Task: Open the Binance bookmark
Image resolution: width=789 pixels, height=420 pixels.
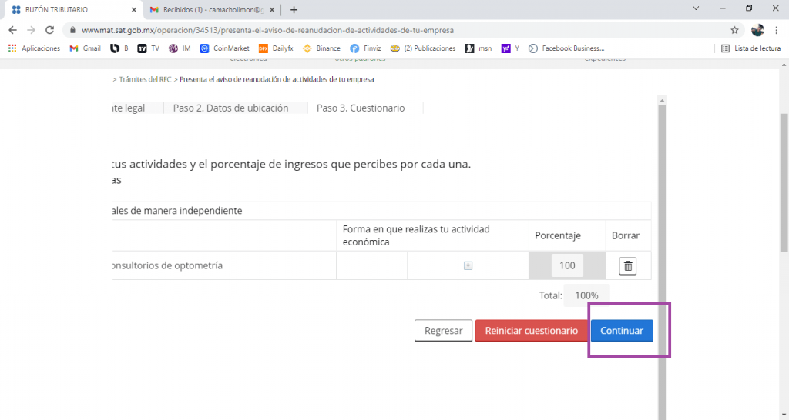Action: pyautogui.click(x=321, y=48)
